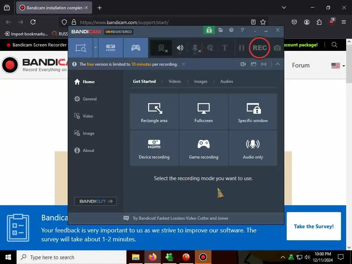
Task: Select HDMI device recording mode in toolbar
Action: [111, 48]
